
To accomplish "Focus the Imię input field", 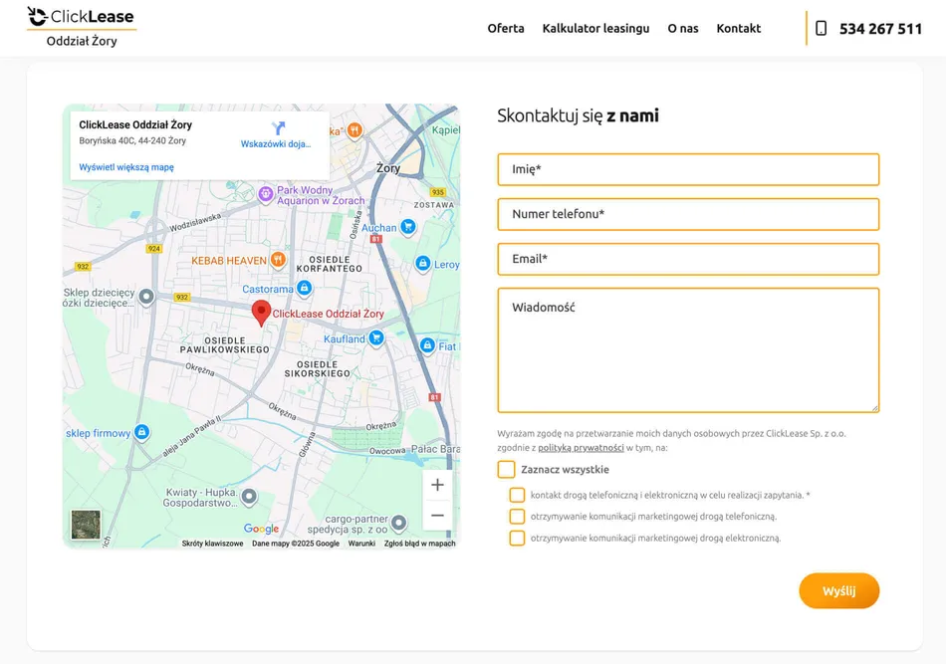I will click(688, 169).
